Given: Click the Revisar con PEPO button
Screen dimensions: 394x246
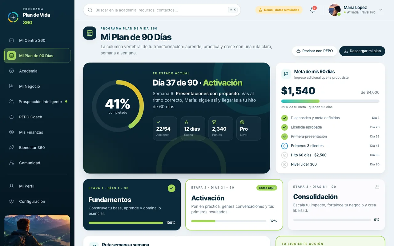Looking at the screenshot, I should 314,51.
